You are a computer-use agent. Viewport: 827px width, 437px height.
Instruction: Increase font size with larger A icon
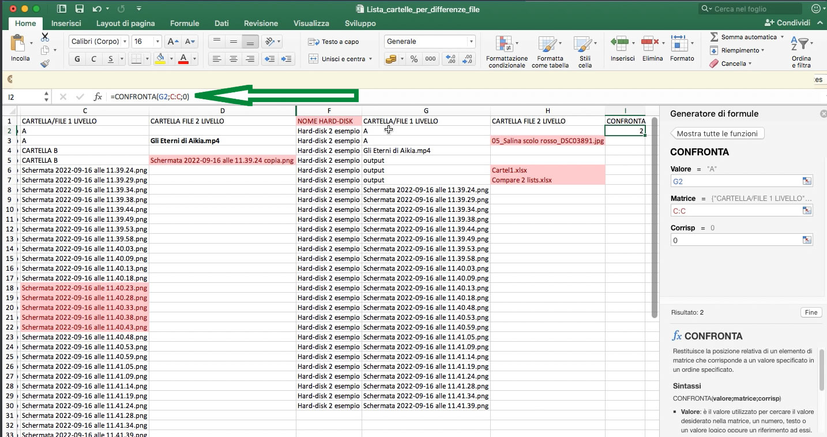click(172, 42)
